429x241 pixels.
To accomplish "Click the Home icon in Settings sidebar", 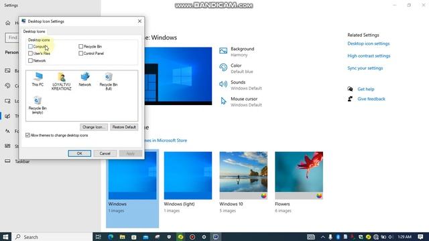I will [x=8, y=23].
